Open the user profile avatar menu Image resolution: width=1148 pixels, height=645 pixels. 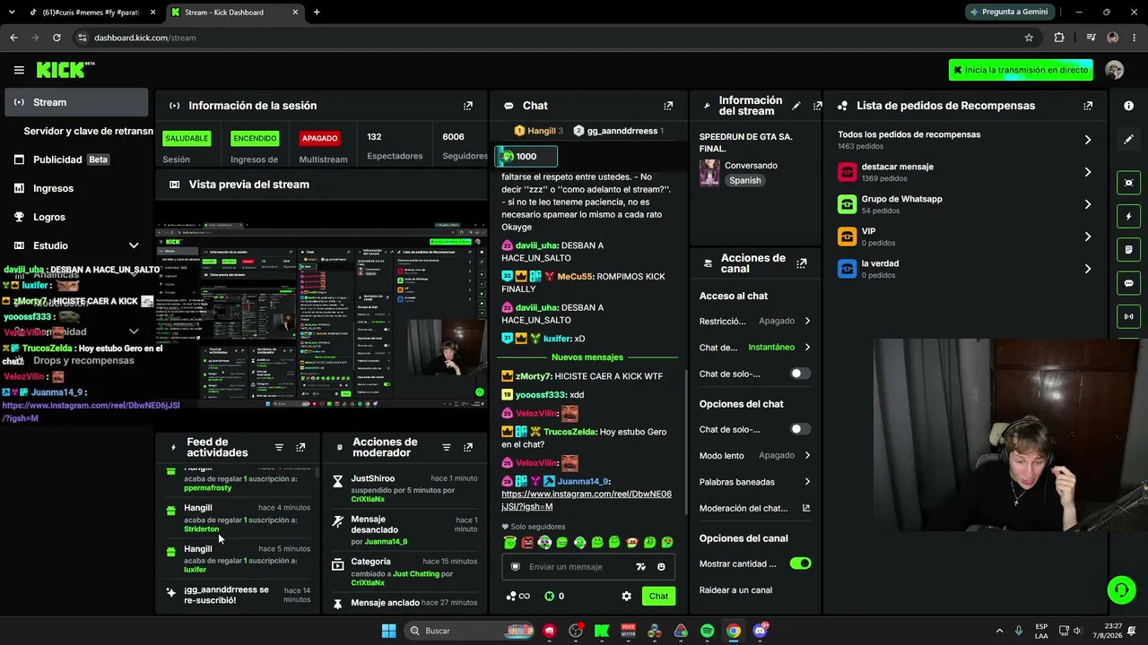(1115, 70)
